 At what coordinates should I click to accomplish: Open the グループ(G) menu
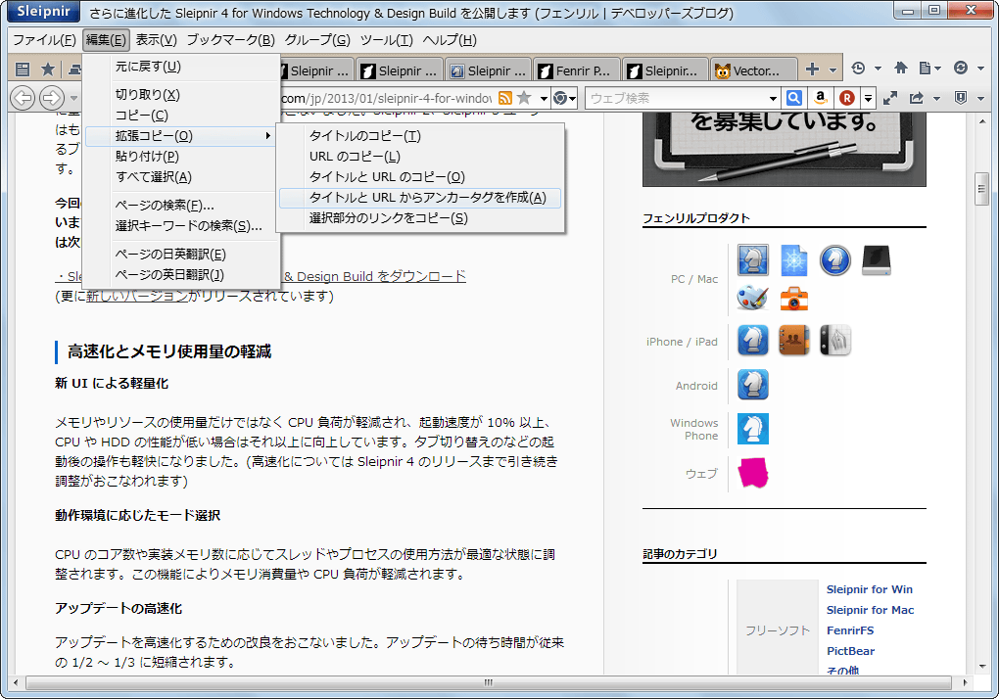pos(317,40)
